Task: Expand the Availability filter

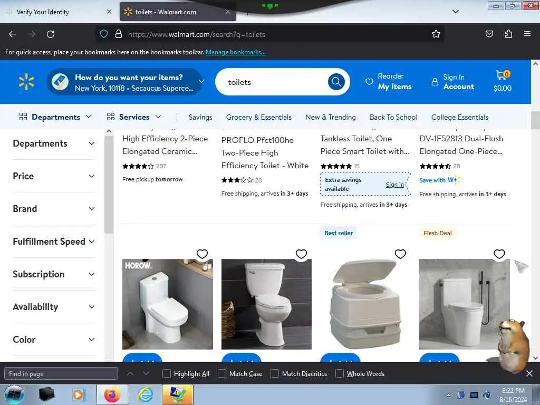Action: 54,307
